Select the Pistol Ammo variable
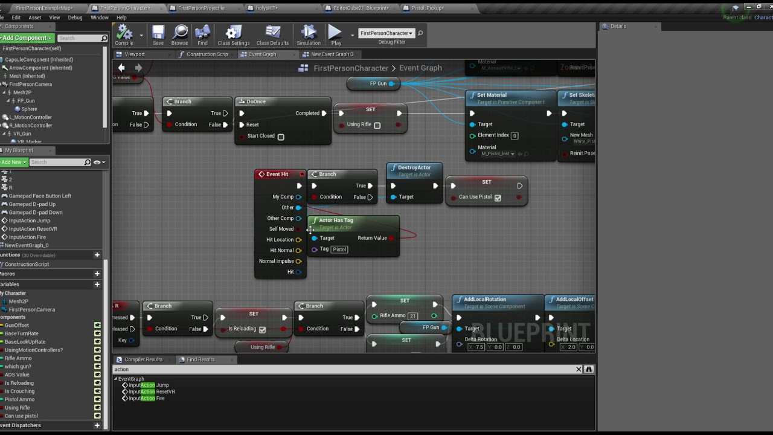Viewport: 773px width, 435px height. pyautogui.click(x=19, y=399)
